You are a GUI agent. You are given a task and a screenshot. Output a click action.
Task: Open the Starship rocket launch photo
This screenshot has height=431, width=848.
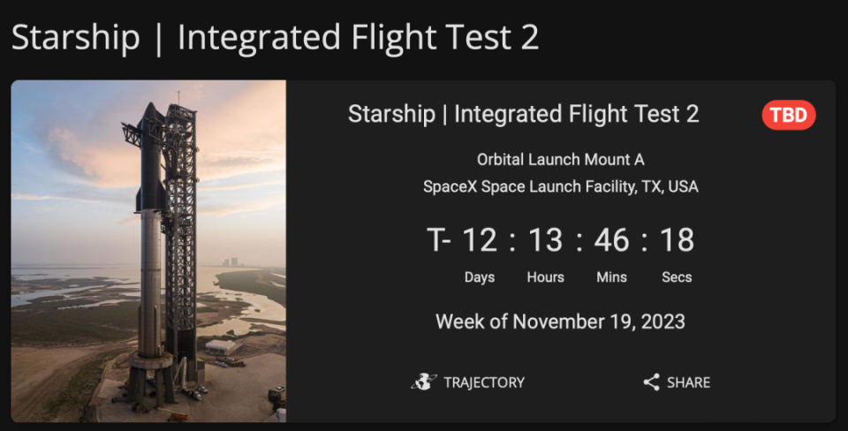coord(148,251)
